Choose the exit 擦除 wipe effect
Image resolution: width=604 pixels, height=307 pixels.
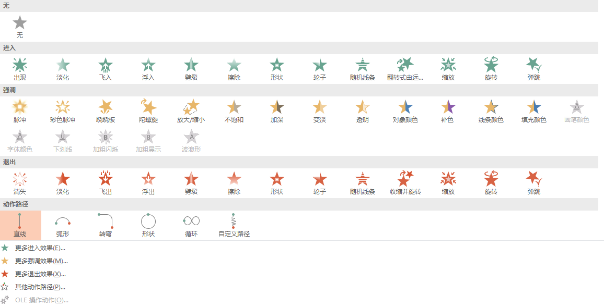[234, 183]
